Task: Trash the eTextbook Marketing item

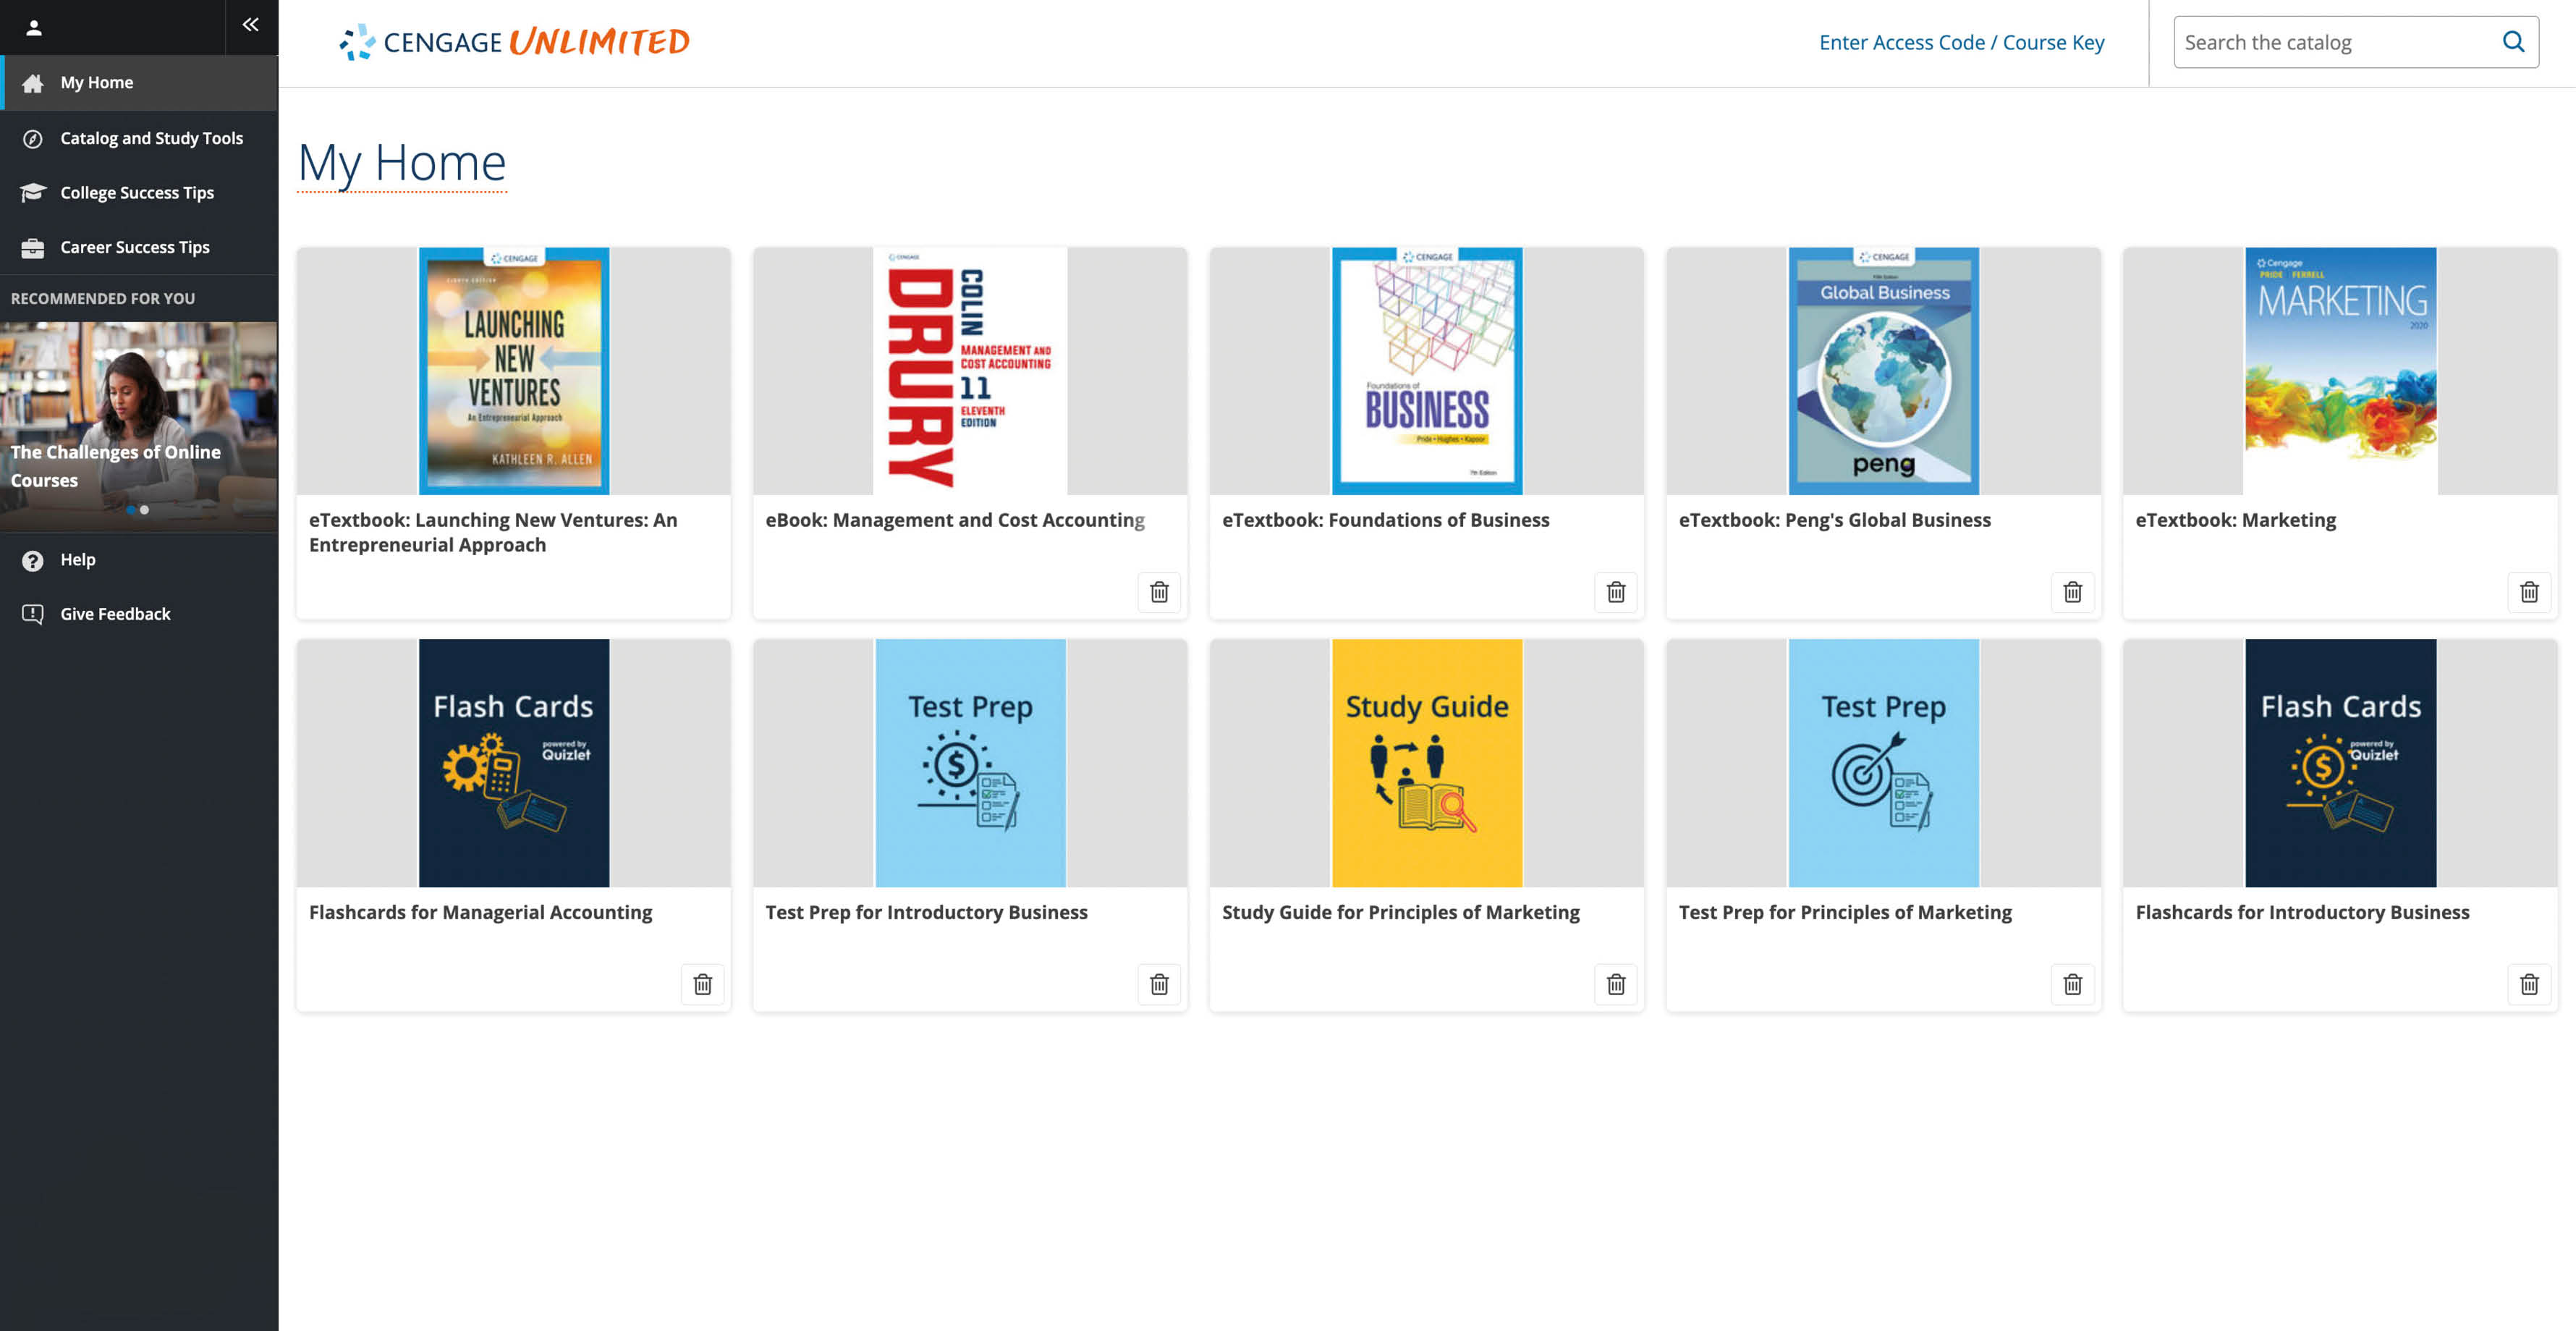Action: click(x=2529, y=592)
